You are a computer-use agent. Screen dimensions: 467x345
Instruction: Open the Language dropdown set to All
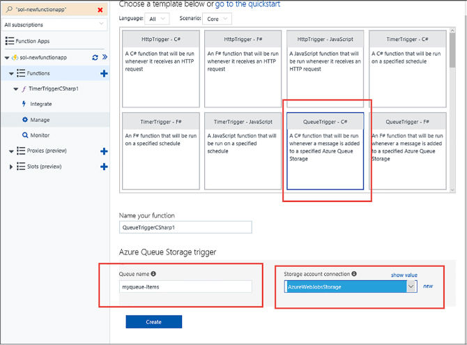point(157,19)
